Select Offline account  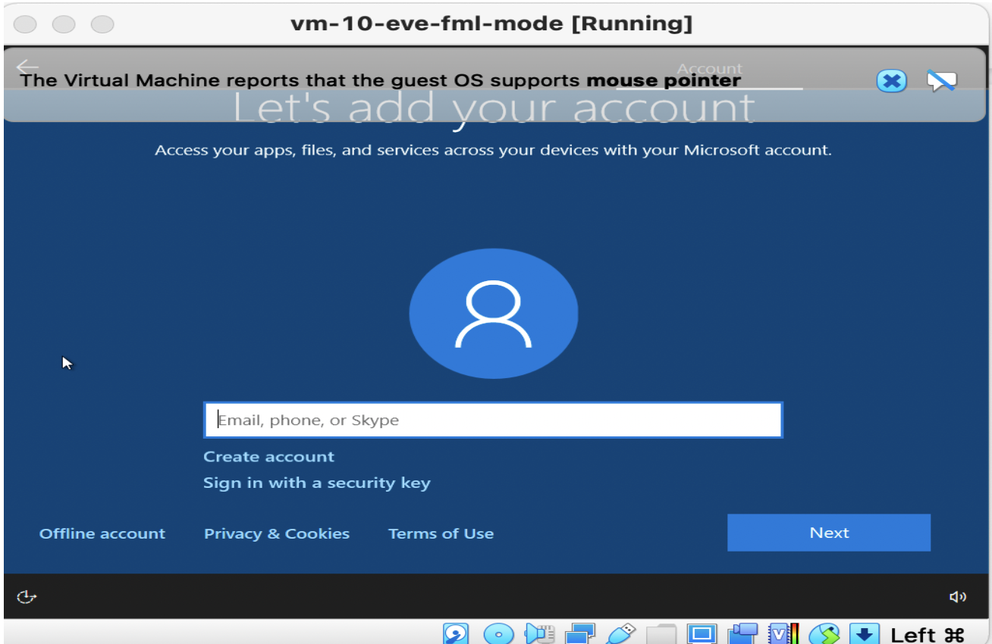102,533
